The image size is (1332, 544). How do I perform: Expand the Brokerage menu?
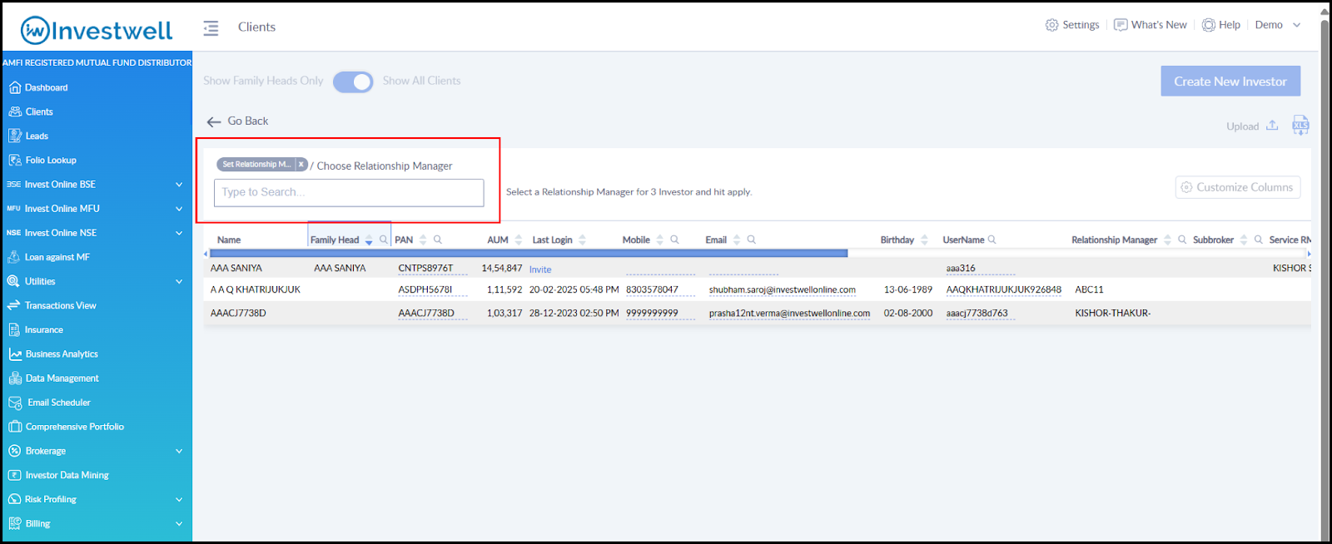tap(178, 451)
